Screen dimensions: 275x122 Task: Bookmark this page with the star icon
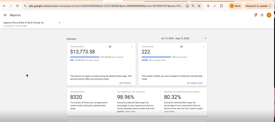(x=199, y=6)
